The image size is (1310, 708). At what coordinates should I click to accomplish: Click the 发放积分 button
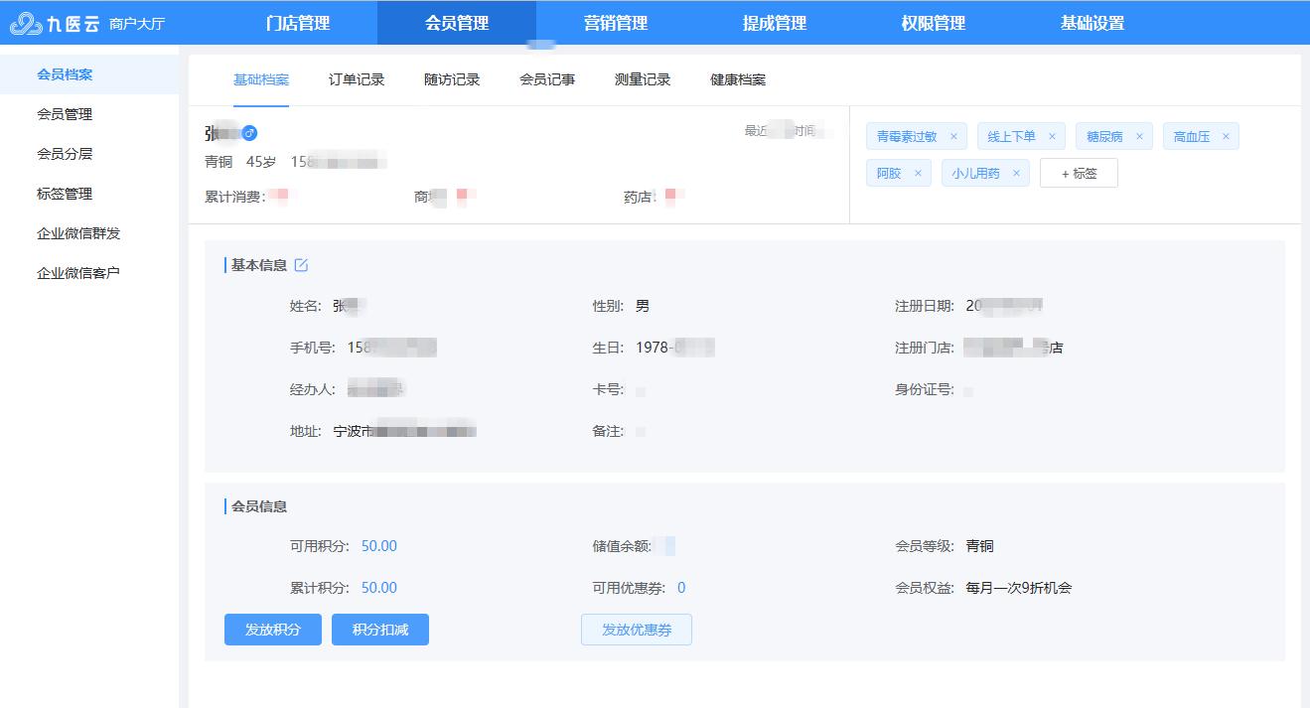click(272, 629)
